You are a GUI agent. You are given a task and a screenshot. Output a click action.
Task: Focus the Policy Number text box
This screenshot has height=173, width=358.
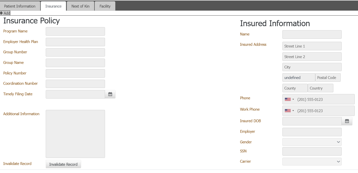pyautogui.click(x=75, y=73)
